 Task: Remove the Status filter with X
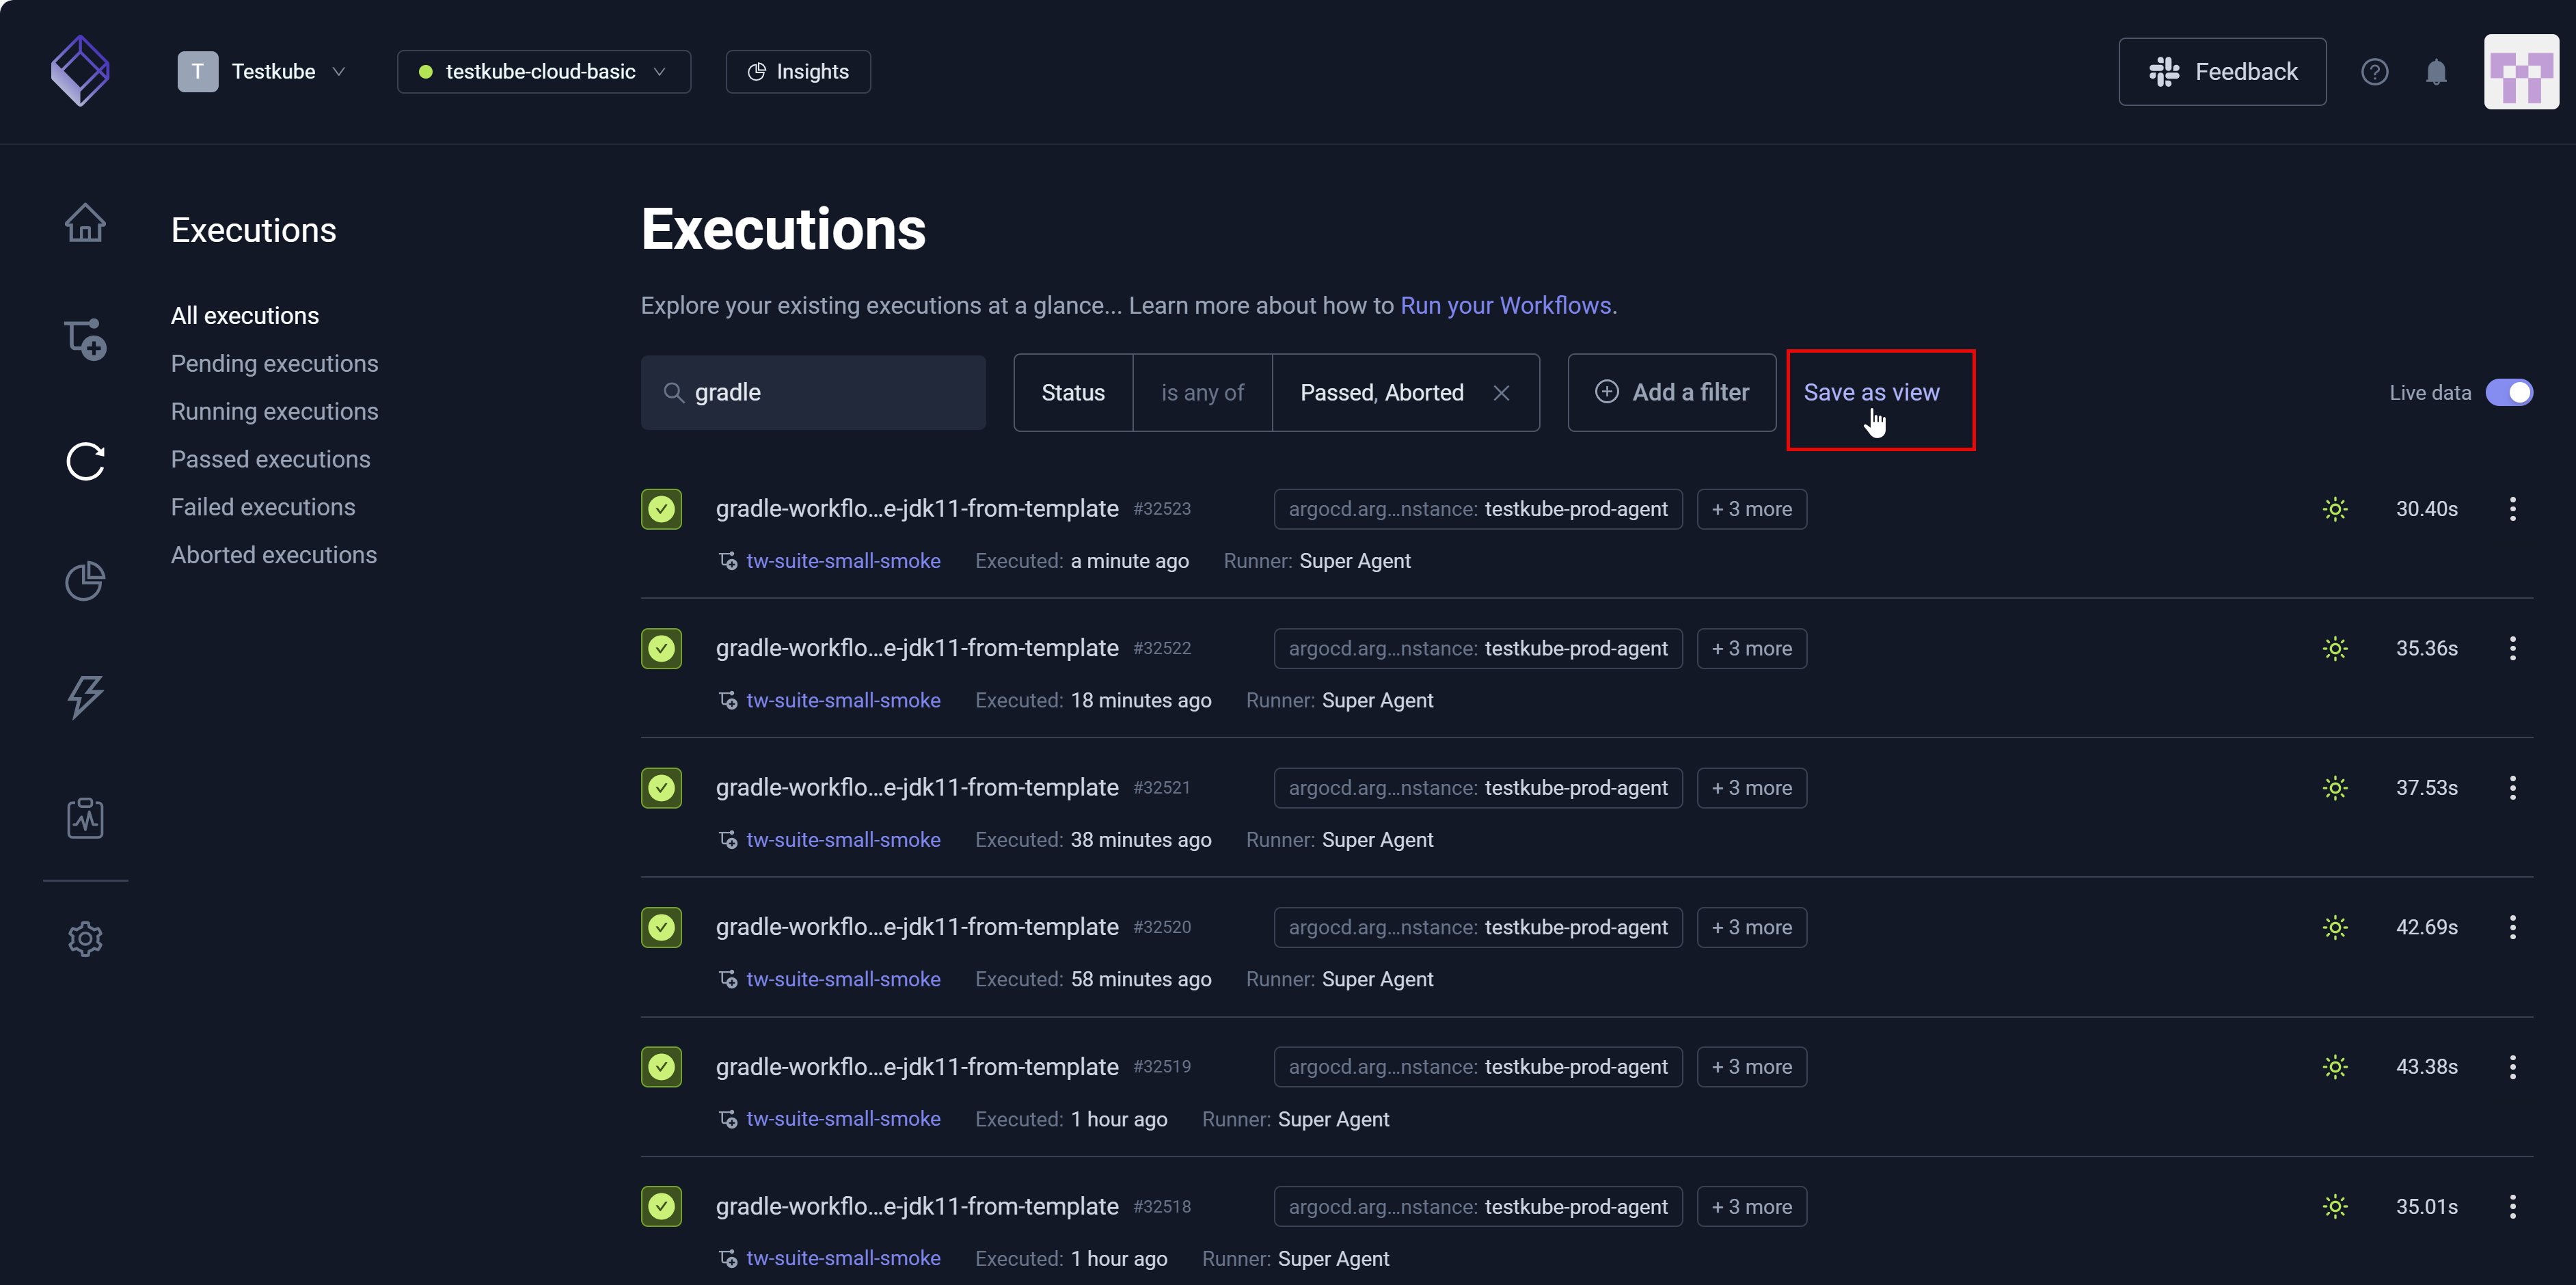click(x=1501, y=393)
